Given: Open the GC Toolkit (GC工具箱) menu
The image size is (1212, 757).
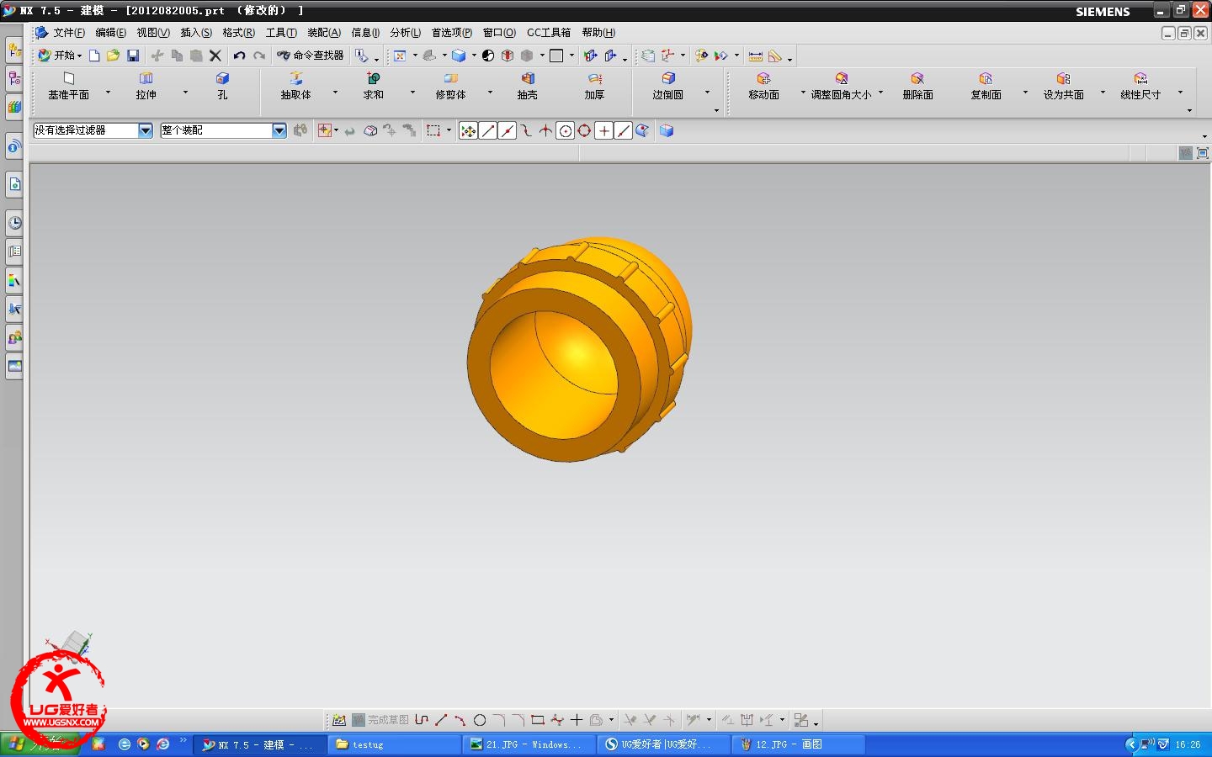Looking at the screenshot, I should (549, 33).
